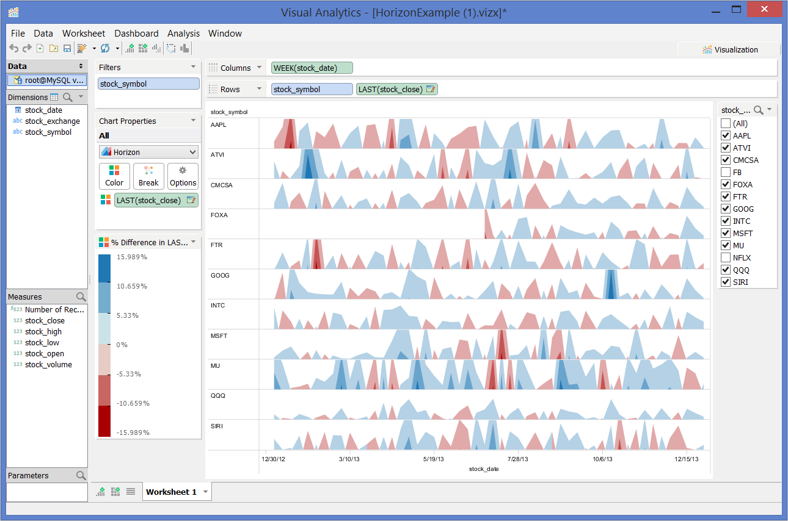Open the Dimensions pane dropdown arrow
The width and height of the screenshot is (788, 521).
(x=81, y=97)
